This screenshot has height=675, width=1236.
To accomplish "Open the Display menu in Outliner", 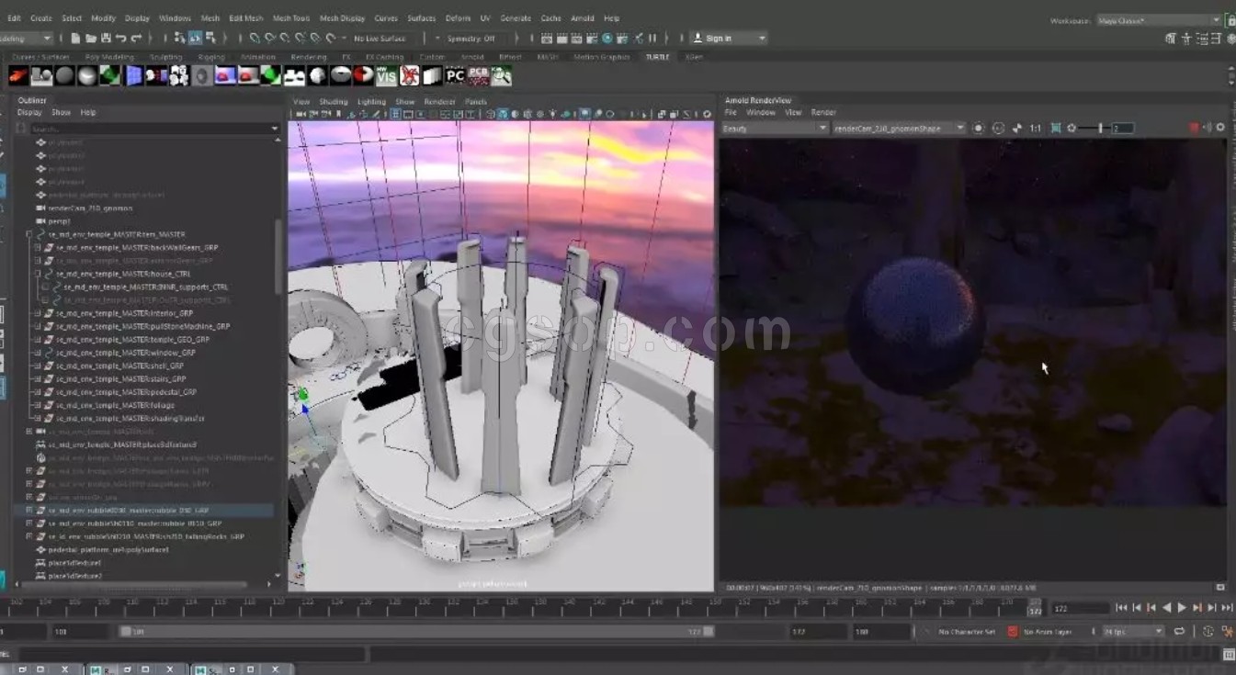I will tap(29, 112).
